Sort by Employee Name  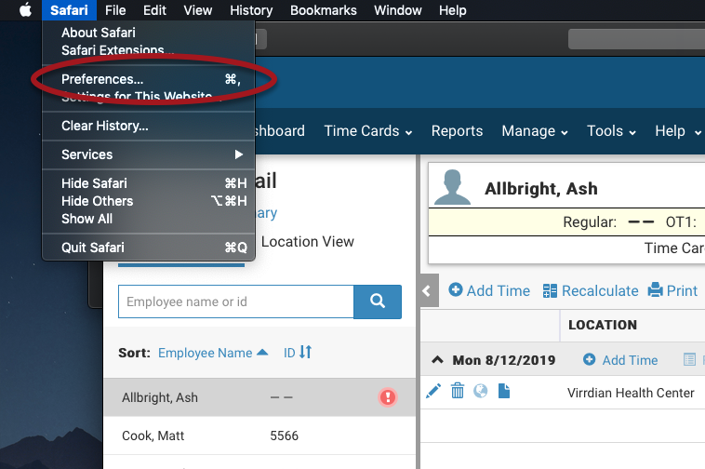(x=213, y=353)
